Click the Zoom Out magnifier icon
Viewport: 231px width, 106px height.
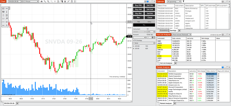(x=52, y=2)
